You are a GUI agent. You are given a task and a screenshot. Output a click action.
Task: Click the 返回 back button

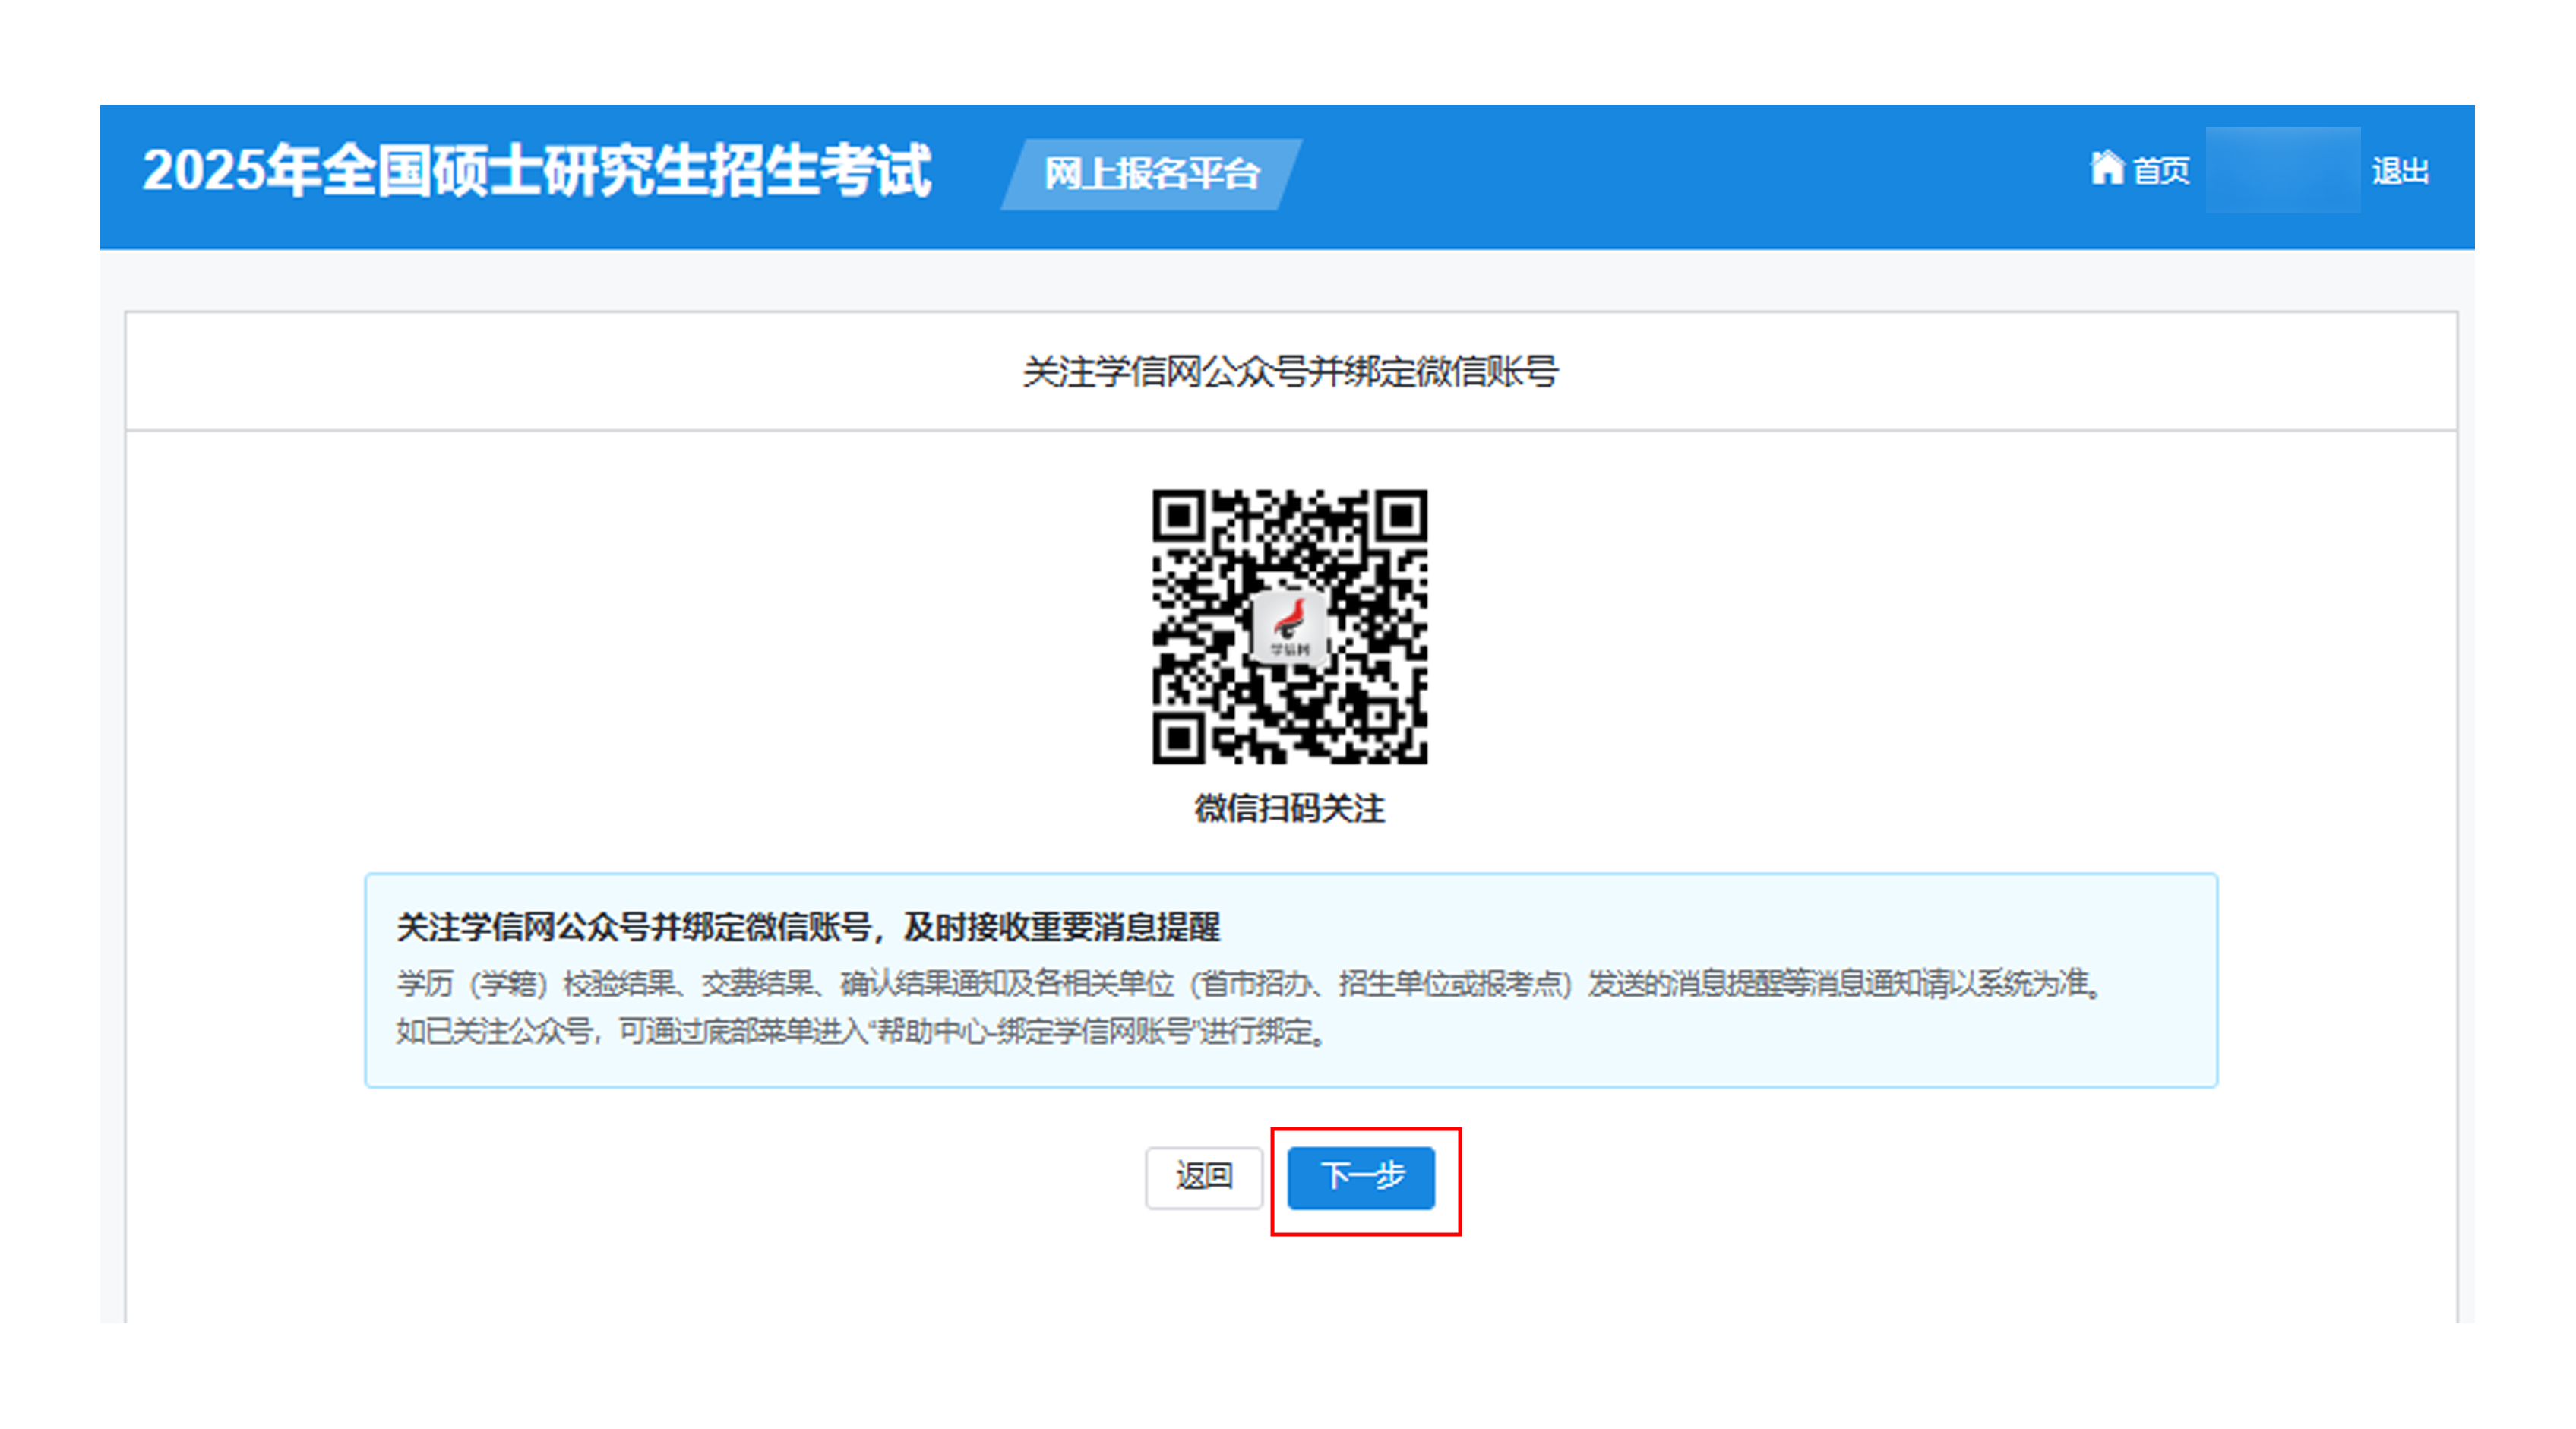[x=1204, y=1177]
